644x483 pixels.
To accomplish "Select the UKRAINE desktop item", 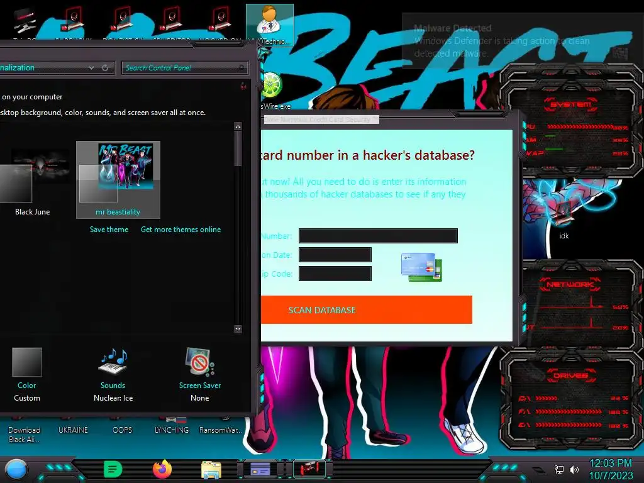I will [x=73, y=430].
